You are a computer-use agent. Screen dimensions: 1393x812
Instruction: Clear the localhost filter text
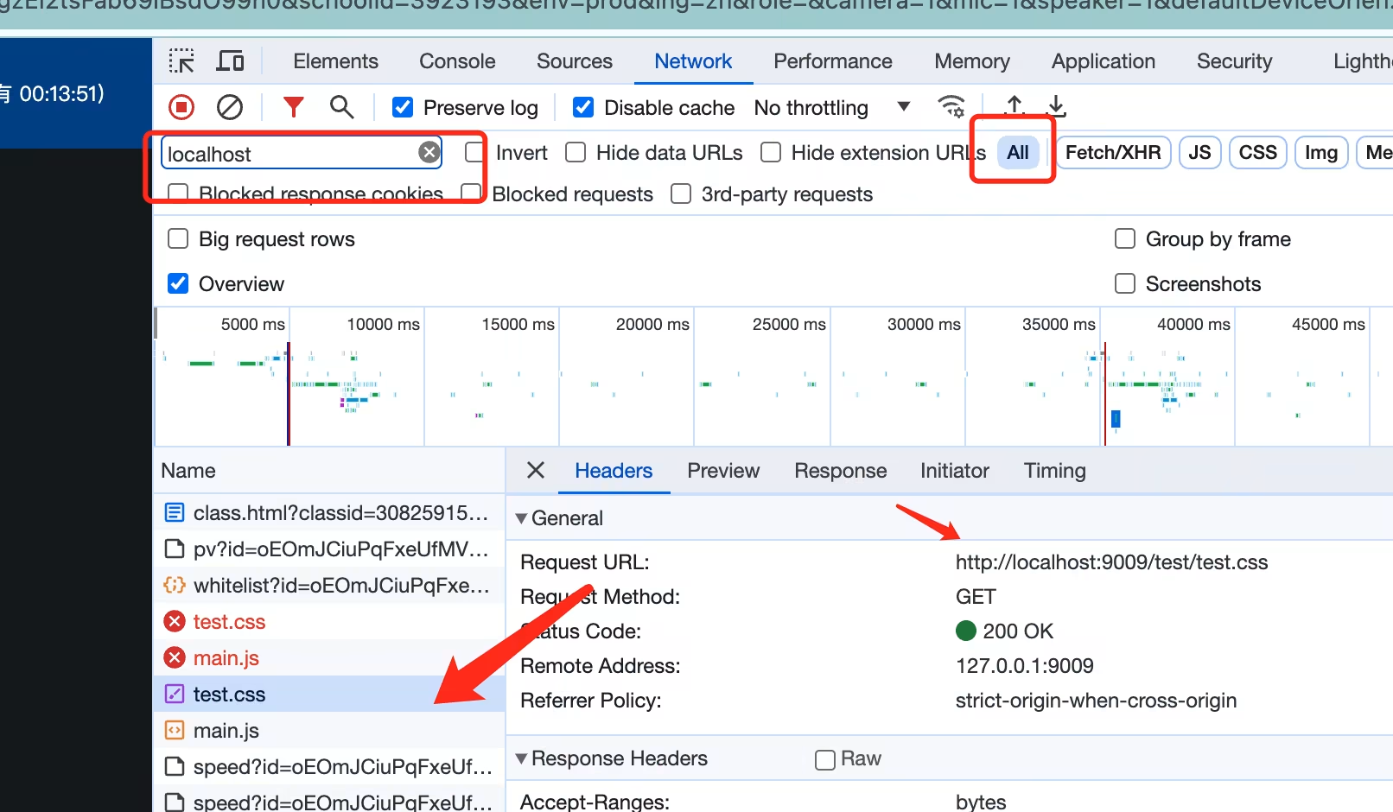(x=429, y=153)
